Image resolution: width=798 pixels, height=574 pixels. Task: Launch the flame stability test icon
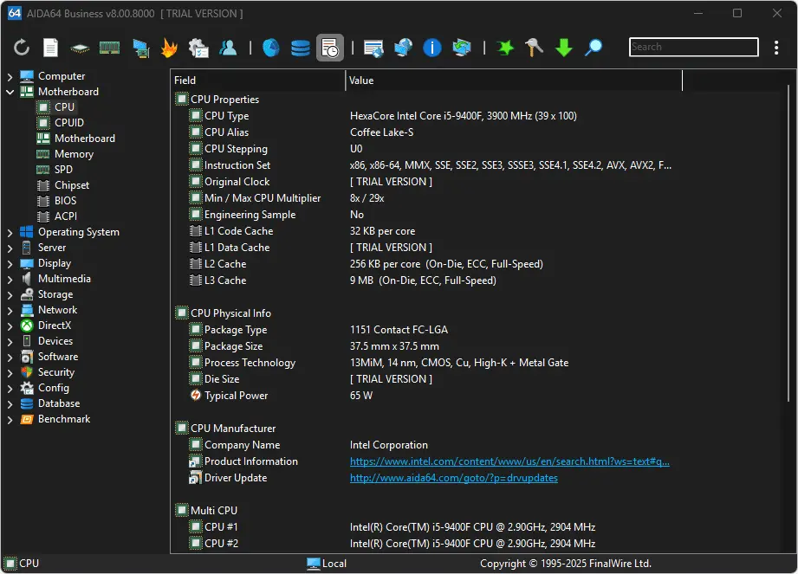click(169, 48)
